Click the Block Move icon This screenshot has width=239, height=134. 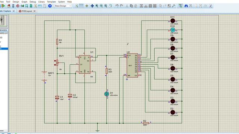(x=146, y=6)
